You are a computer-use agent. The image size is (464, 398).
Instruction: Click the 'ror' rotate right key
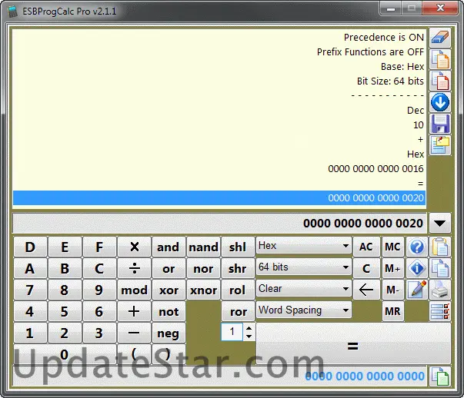tap(238, 311)
